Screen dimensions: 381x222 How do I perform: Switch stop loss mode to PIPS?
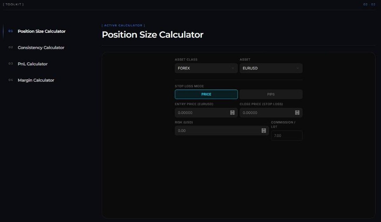coord(271,94)
